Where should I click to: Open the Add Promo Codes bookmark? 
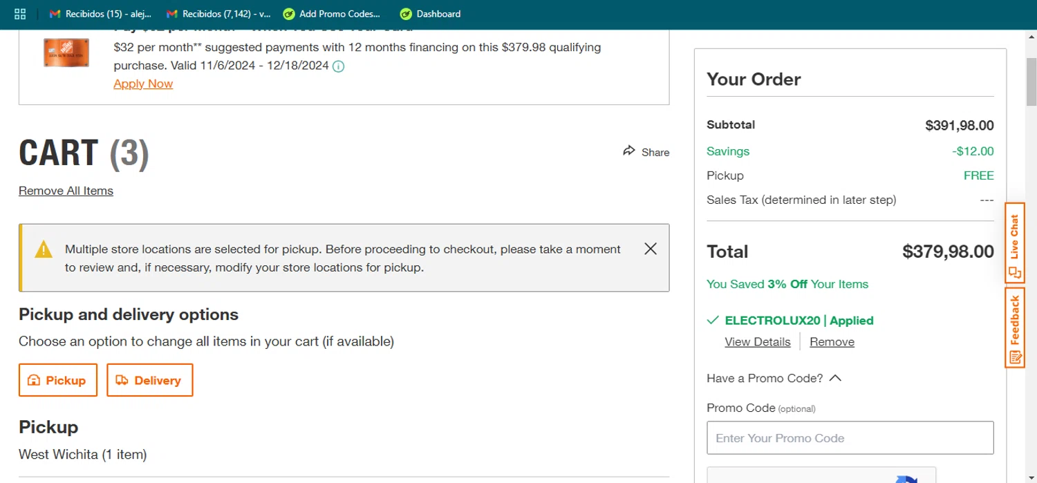(x=332, y=14)
